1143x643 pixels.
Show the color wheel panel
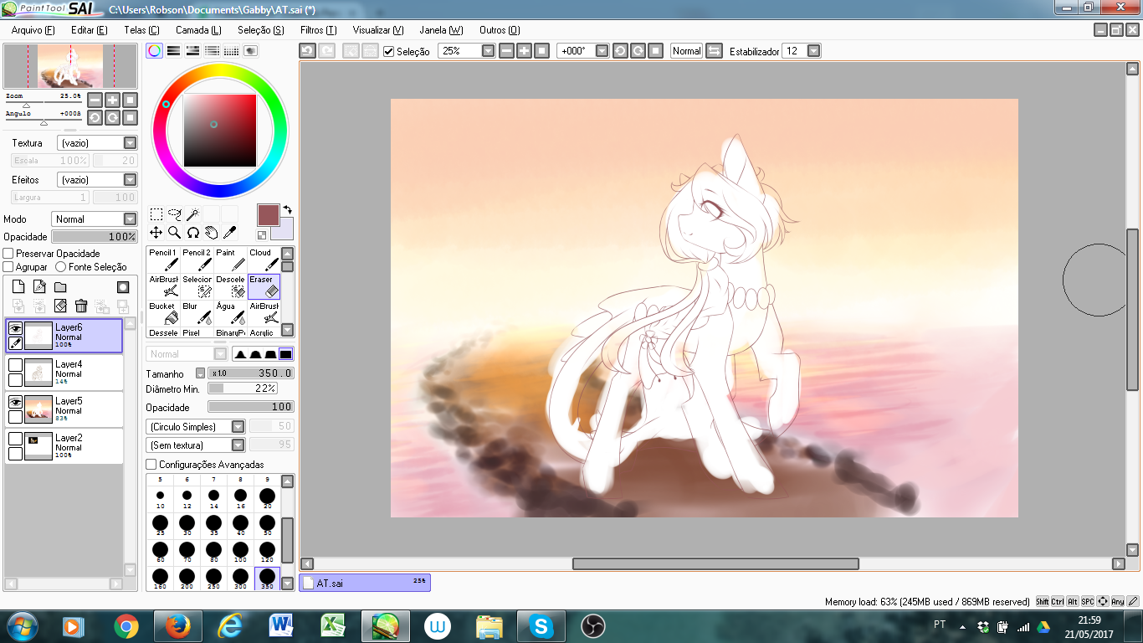pyautogui.click(x=155, y=50)
